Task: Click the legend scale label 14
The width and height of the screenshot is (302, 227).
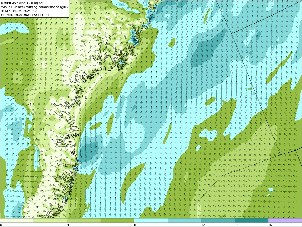Action: tap(236, 225)
